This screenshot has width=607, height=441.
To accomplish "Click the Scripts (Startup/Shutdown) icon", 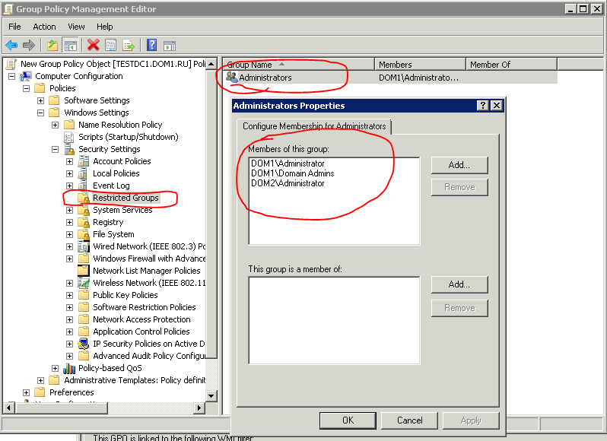I will click(69, 137).
